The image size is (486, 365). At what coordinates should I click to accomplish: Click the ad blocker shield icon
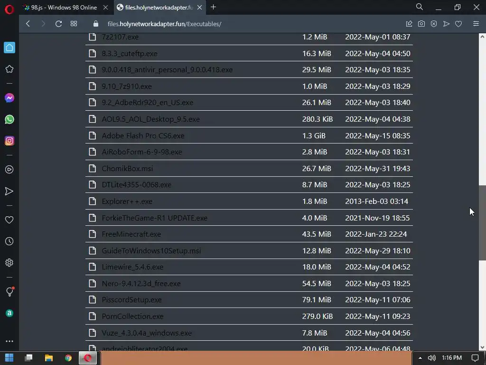pyautogui.click(x=434, y=24)
